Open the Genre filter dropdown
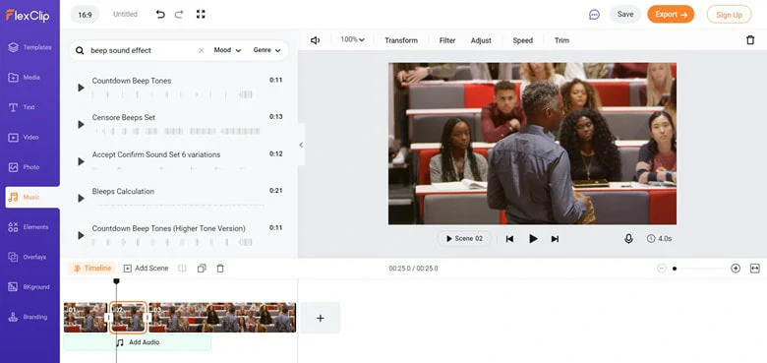767x363 pixels. pyautogui.click(x=267, y=50)
